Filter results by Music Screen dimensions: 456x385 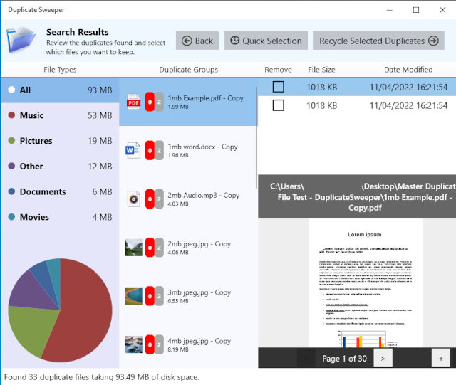(60, 115)
